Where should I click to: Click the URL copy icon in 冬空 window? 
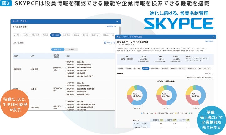[x=105, y=43]
